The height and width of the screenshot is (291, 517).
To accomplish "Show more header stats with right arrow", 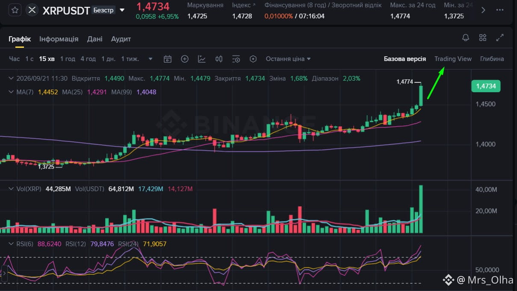I will pyautogui.click(x=483, y=10).
